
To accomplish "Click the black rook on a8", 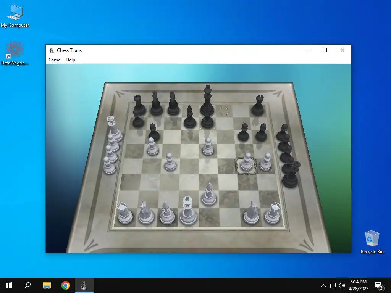I will [139, 105].
